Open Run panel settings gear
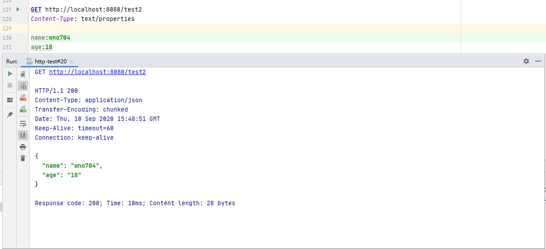 coord(526,61)
